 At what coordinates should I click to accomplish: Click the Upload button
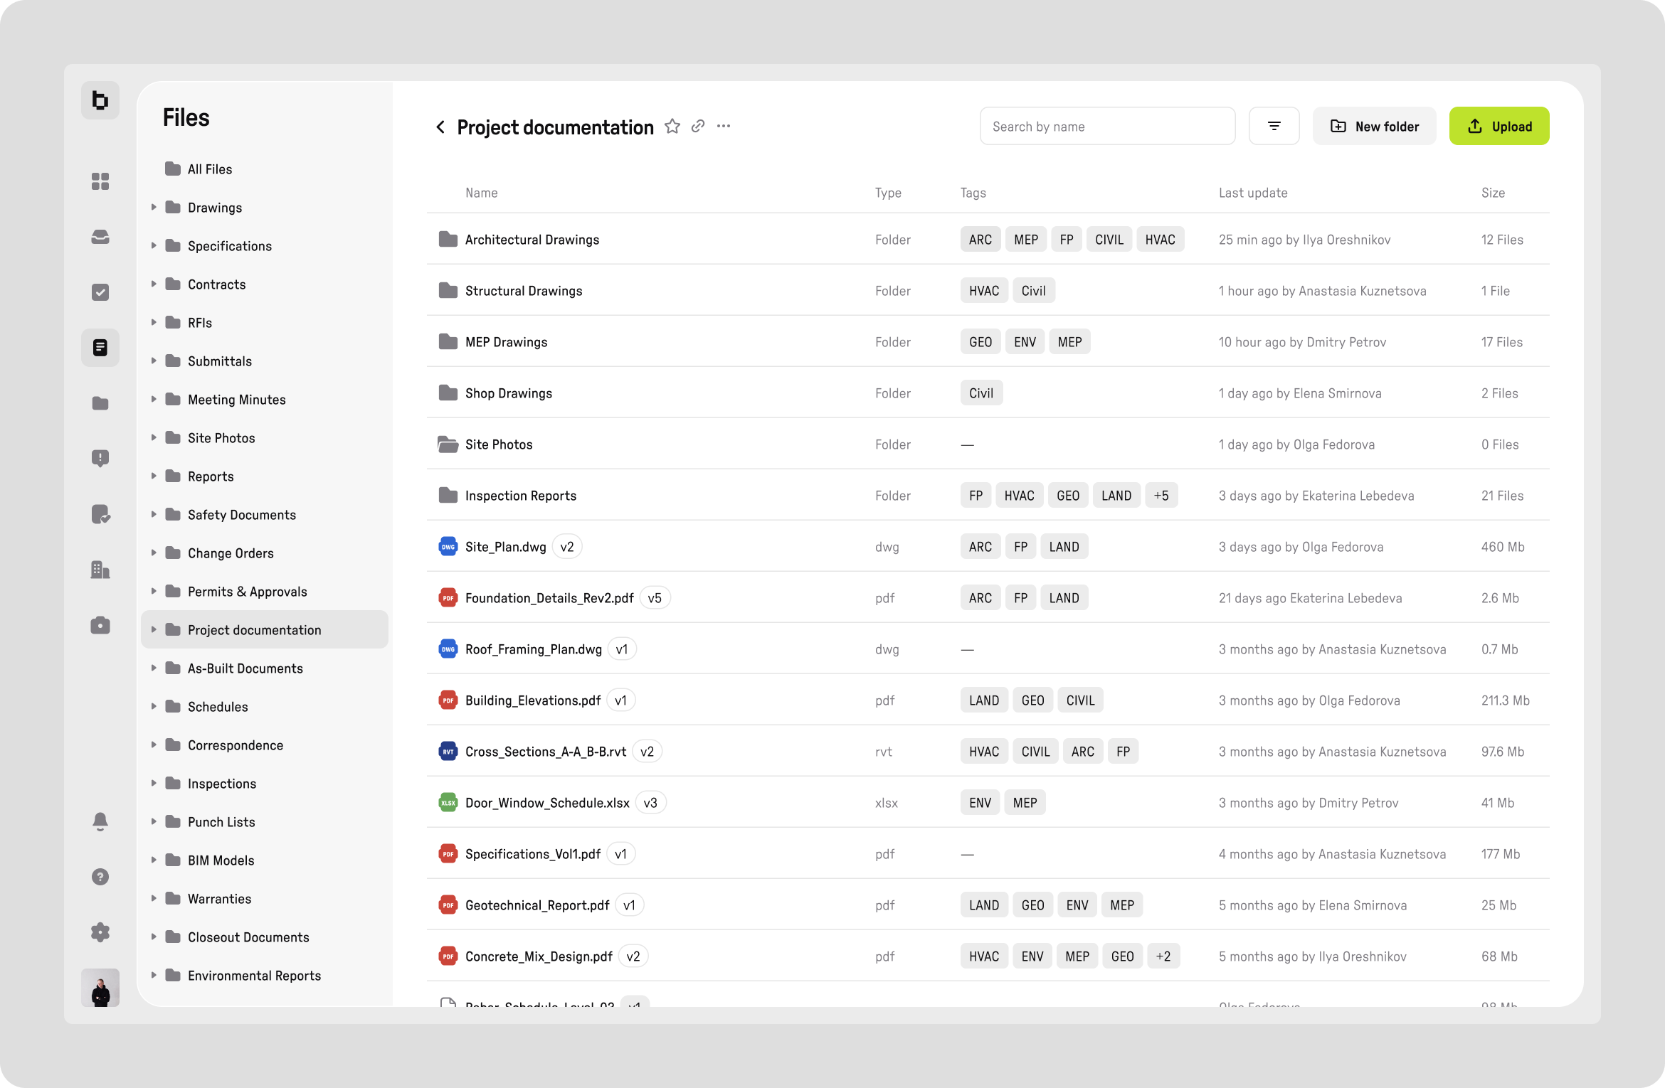click(1499, 127)
